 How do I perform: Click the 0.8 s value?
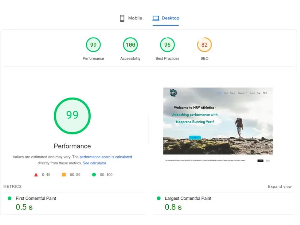(173, 207)
